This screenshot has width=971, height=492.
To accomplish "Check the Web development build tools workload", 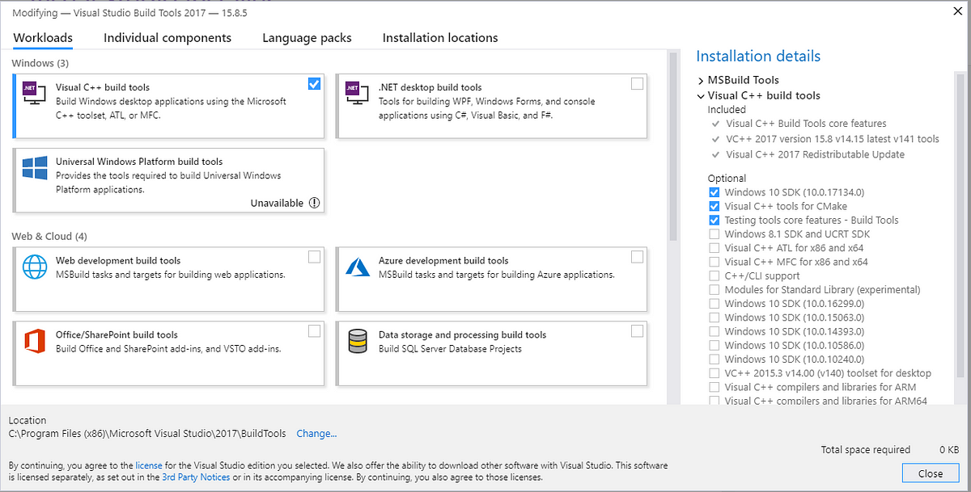I will tap(314, 257).
